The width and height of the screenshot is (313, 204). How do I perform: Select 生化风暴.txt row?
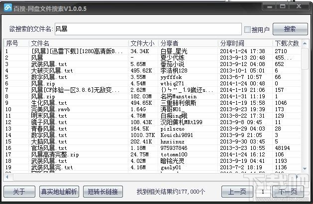[152, 103]
